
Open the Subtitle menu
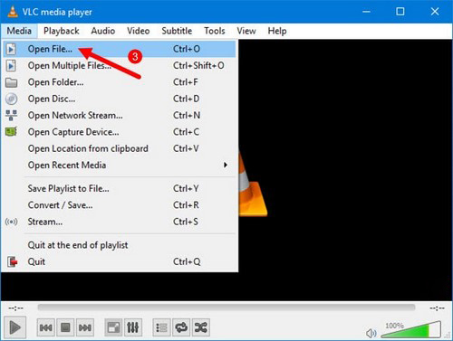pos(177,31)
